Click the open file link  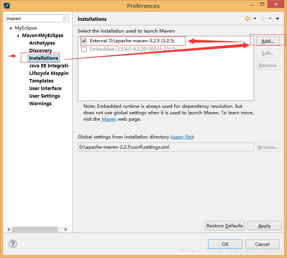pyautogui.click(x=182, y=137)
